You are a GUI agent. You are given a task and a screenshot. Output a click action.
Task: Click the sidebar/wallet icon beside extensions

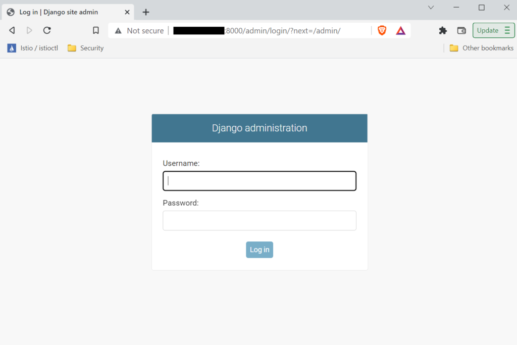461,30
